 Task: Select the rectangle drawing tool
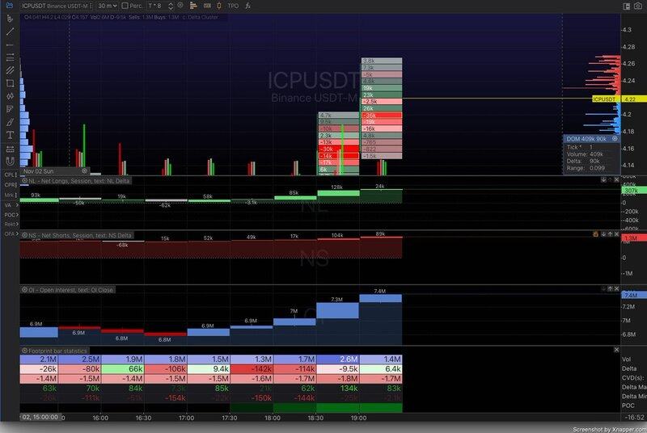9,82
